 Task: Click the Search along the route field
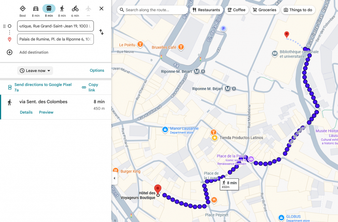152,10
